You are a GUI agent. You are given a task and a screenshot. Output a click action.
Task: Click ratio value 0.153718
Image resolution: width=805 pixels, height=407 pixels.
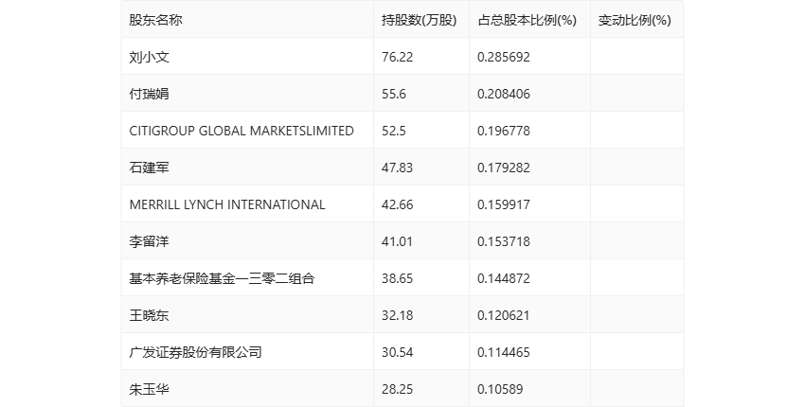coord(504,241)
